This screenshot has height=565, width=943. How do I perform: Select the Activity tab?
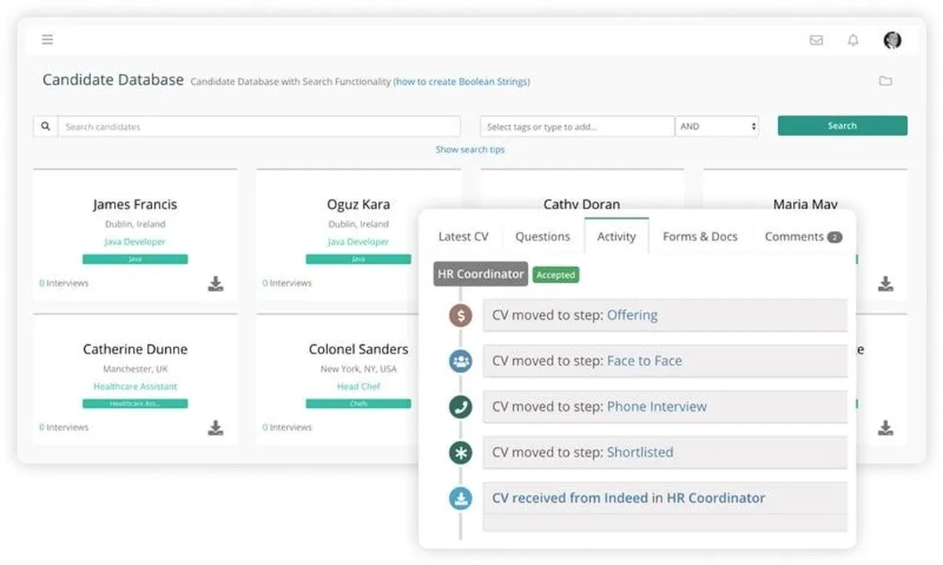[616, 237]
